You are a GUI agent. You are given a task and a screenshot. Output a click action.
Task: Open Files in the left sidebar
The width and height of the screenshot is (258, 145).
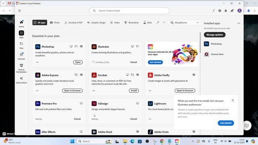click(x=21, y=46)
